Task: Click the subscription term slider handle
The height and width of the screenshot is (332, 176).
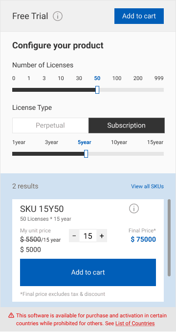Action: pyautogui.click(x=86, y=154)
